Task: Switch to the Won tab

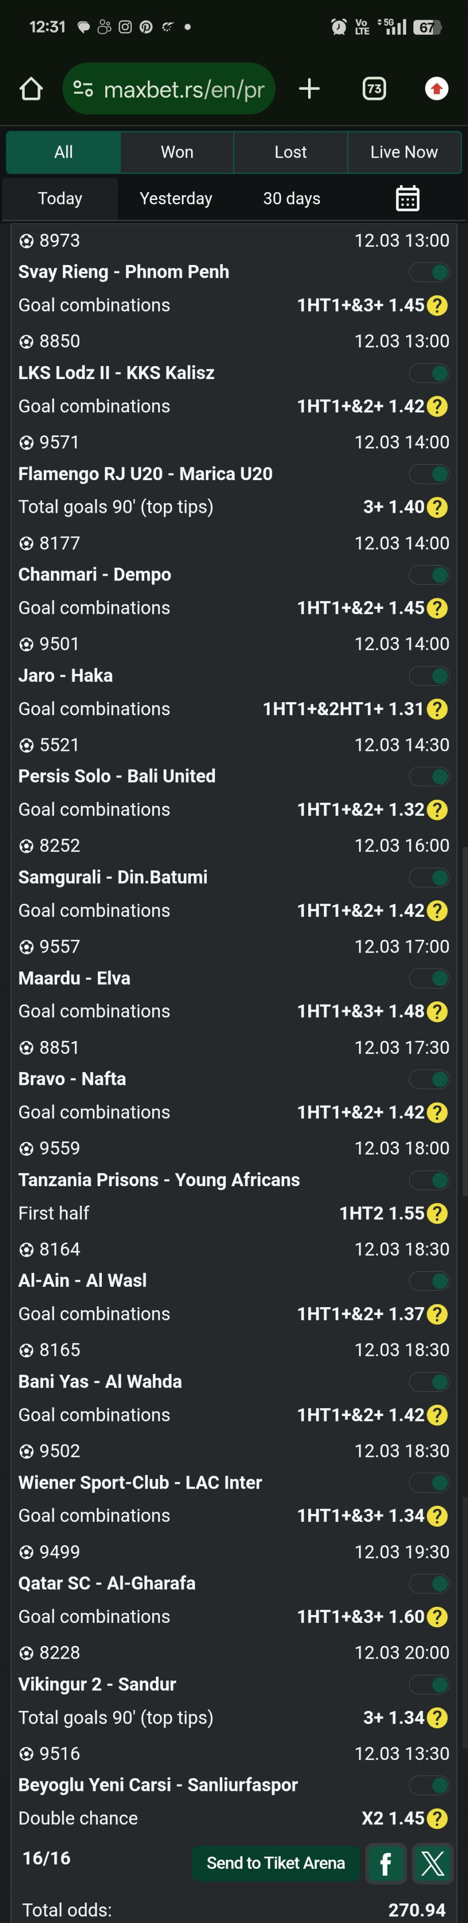Action: [177, 152]
